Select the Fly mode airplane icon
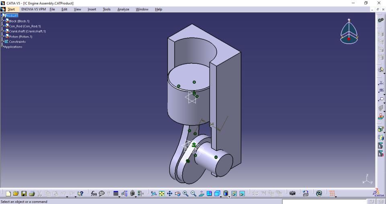The image size is (386, 204). tap(154, 194)
